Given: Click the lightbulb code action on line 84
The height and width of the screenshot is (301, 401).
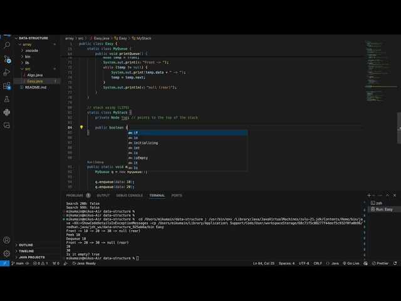Looking at the screenshot, I should click(x=81, y=127).
